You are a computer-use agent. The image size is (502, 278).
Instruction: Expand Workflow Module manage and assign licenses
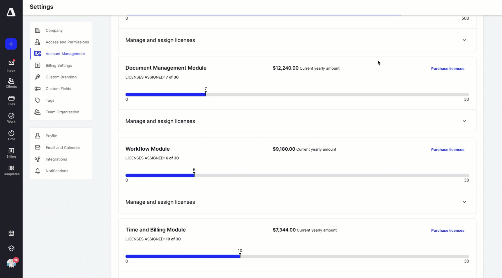click(464, 202)
